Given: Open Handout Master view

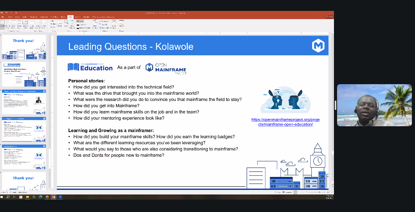Looking at the screenshot, I should (x=38, y=24).
